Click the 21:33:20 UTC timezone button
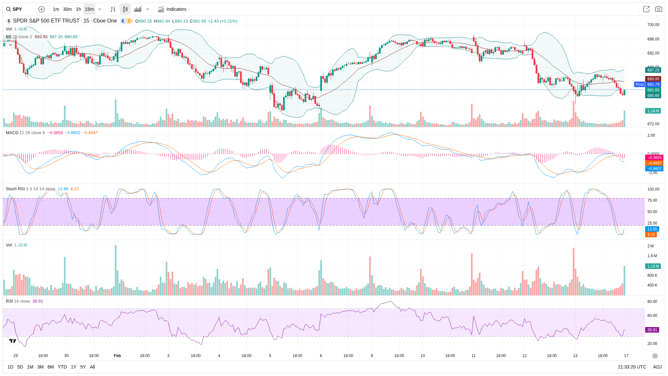Viewport: 668px width, 376px height. coord(632,367)
